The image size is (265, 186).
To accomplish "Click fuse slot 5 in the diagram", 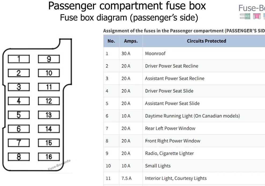I will [19, 115].
